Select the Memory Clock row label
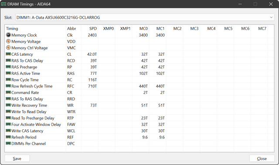This screenshot has width=279, height=165. point(24,35)
